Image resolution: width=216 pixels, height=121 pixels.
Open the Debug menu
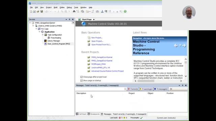pos(69,7)
